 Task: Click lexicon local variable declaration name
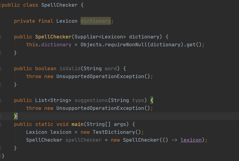click(61, 132)
